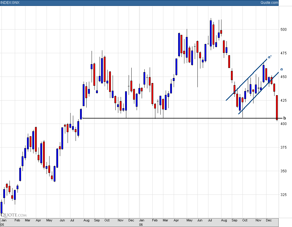Viewport: 292px width, 227px height.
Task: Click the 425 price axis label
Action: pos(283,100)
